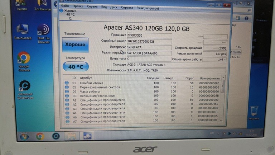Select the Переназначенные сектора attribute text
The width and height of the screenshot is (275, 155).
(x=100, y=87)
